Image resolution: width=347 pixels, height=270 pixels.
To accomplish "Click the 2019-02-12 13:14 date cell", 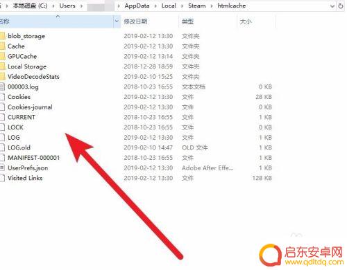I will pos(149,56).
